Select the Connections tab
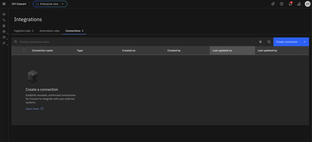The image size is (312, 142). point(74,31)
